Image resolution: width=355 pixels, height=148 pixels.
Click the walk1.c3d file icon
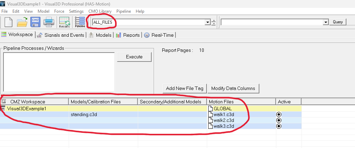pos(211,114)
